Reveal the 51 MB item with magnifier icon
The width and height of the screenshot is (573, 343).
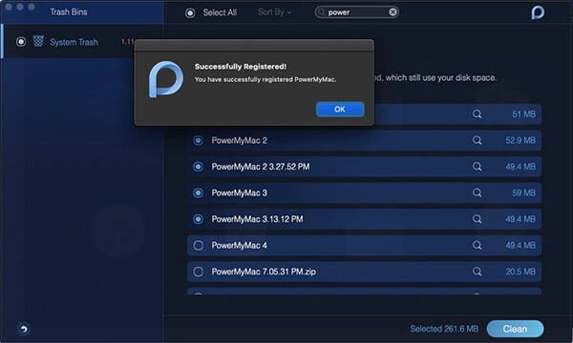[x=477, y=114]
